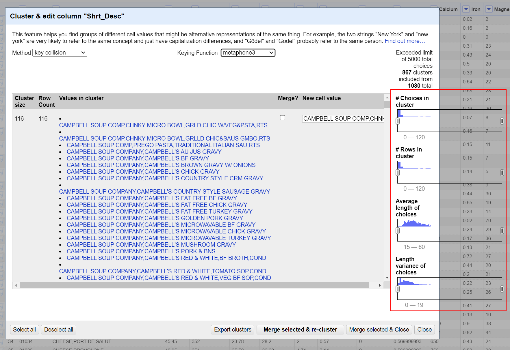Click the horizontal scrollbar thumb of cluster table
The width and height of the screenshot is (510, 350).
pyautogui.click(x=194, y=285)
